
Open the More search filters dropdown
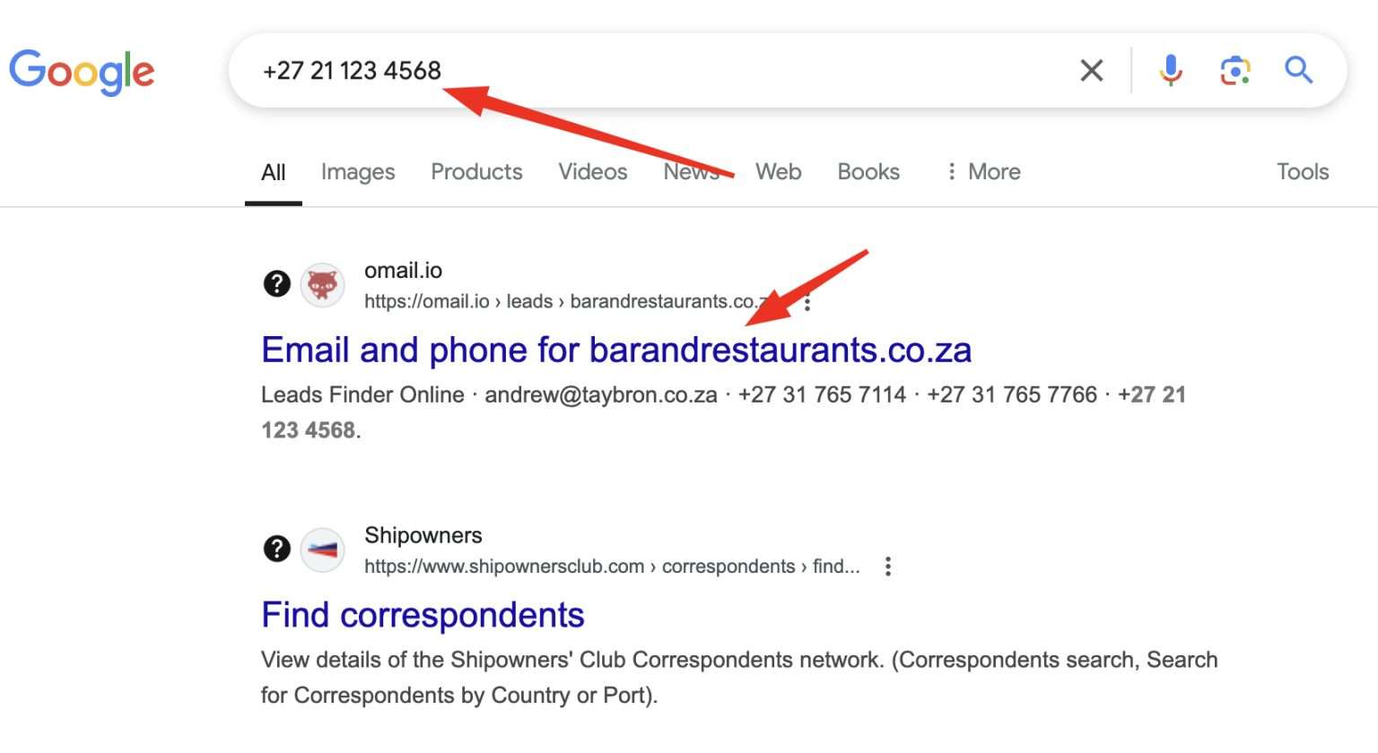tap(983, 171)
